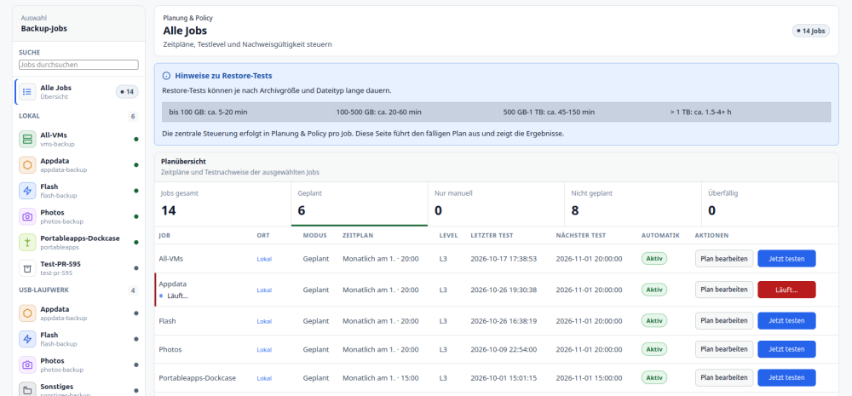
Task: Click the Aktiv badge in All-VMs row
Action: coord(654,259)
